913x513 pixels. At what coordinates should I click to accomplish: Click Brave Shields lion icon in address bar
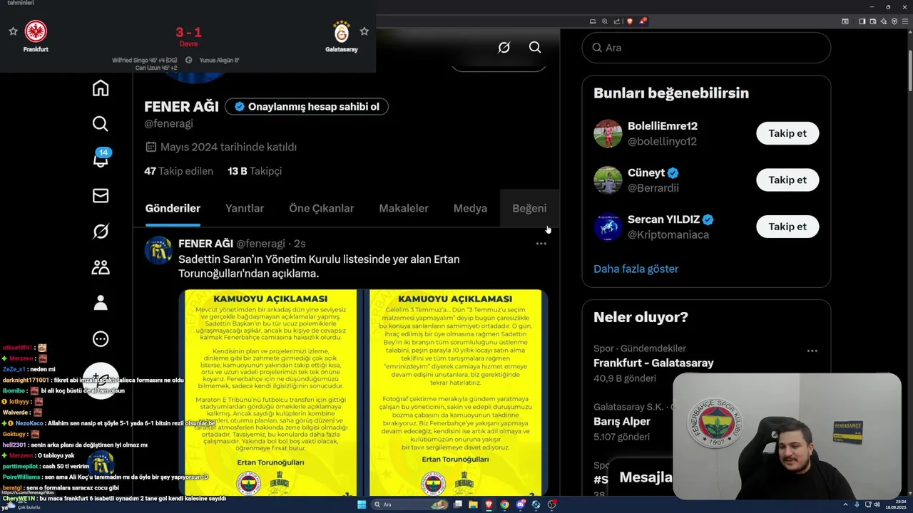click(630, 21)
